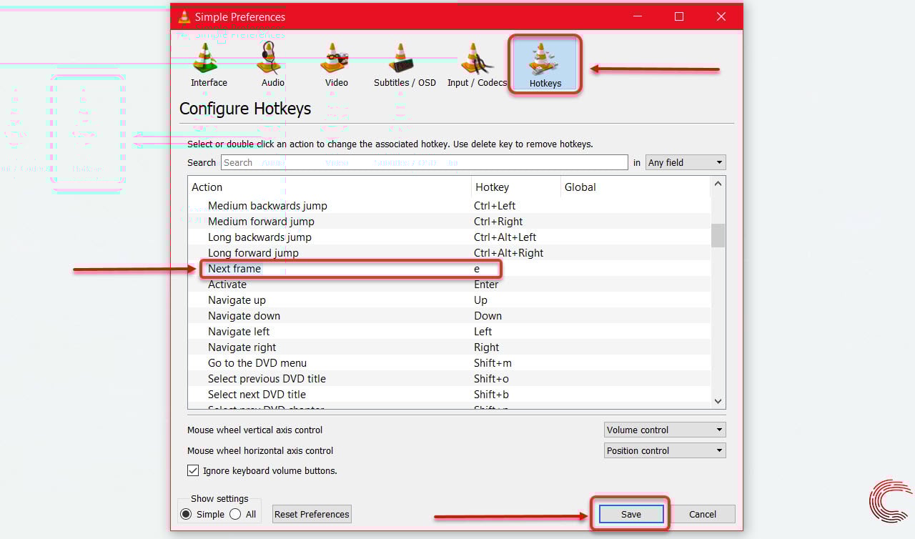This screenshot has width=915, height=539.
Task: Sort by the Action column header
Action: tap(330, 187)
